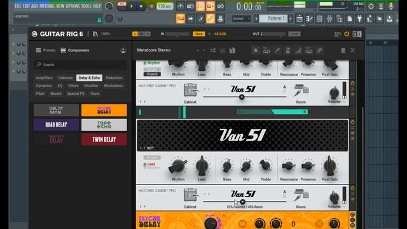Select the Amplifiers category tag
Image resolution: width=407 pixels, height=229 pixels.
click(x=44, y=78)
